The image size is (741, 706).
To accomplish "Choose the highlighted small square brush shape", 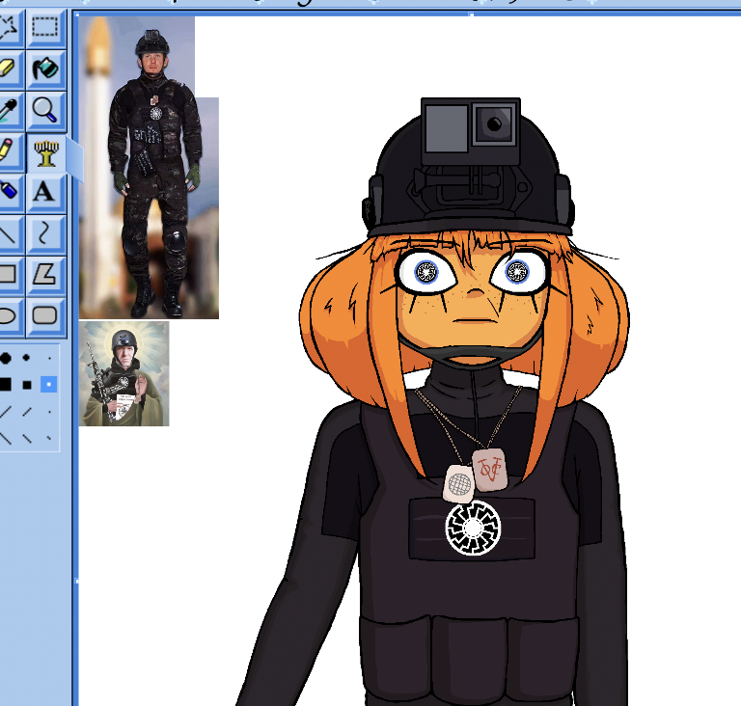I will coord(49,384).
